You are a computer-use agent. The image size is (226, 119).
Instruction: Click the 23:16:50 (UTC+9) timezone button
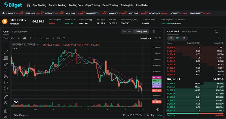(132, 115)
